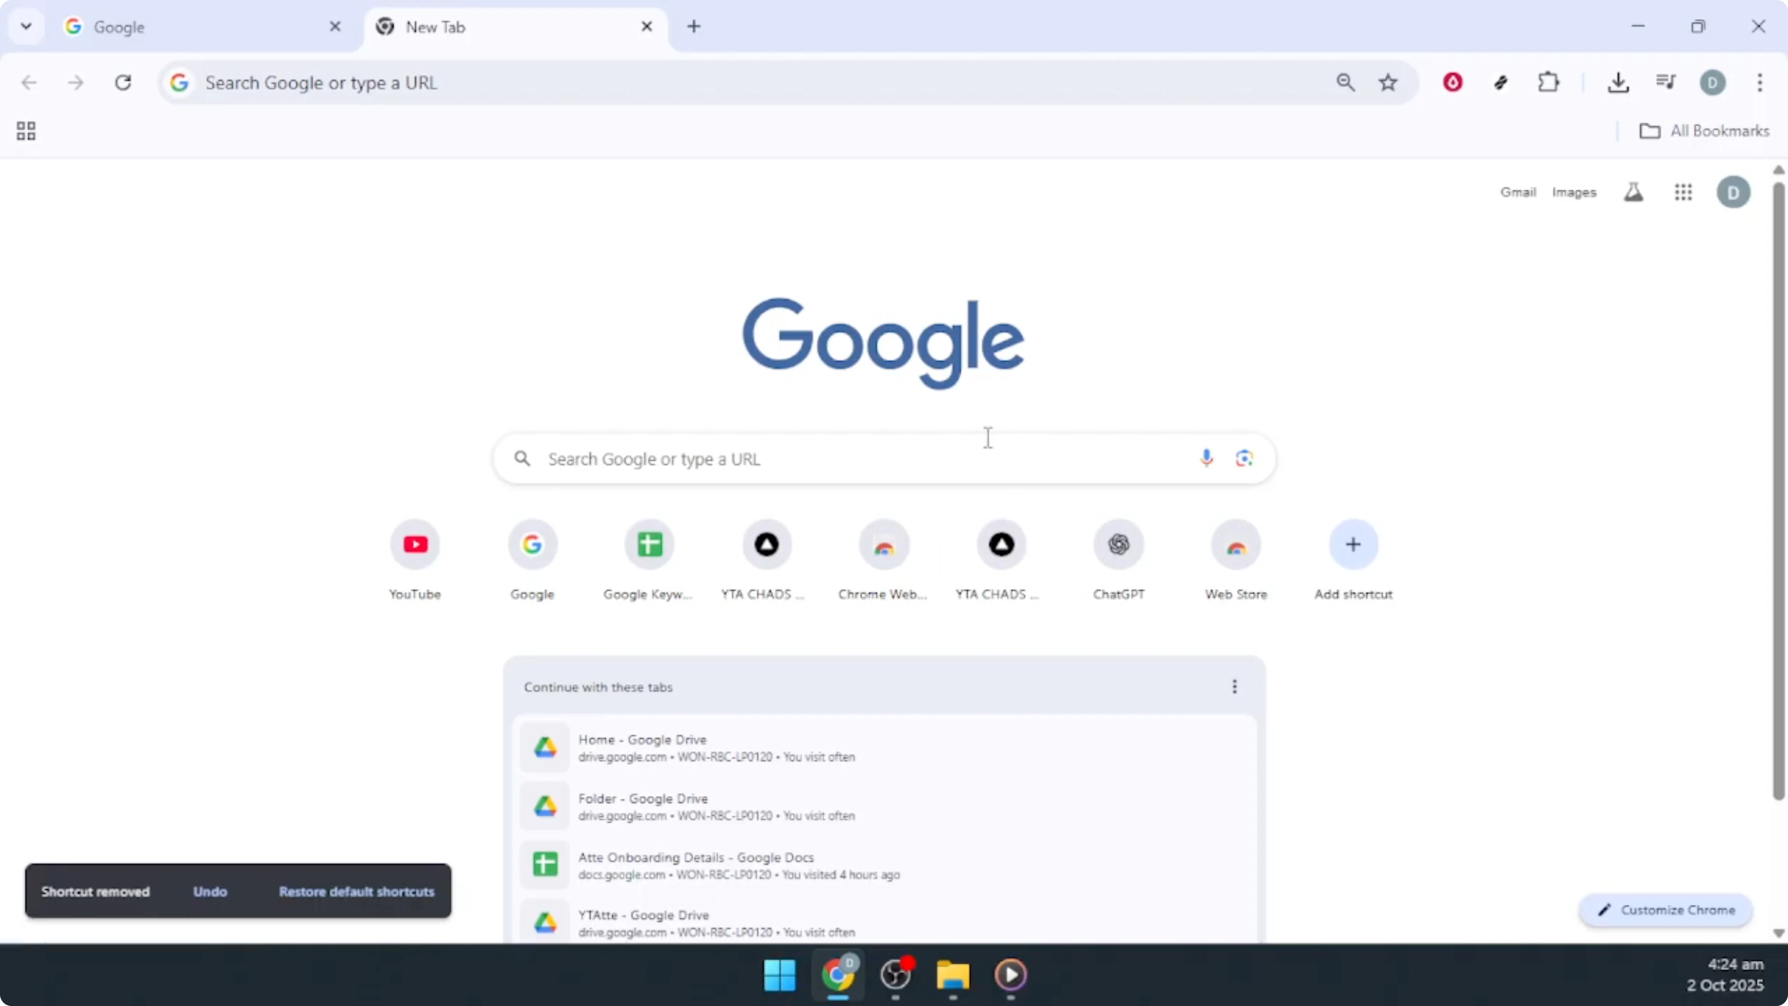Open the red ad blocker extension
Screen dimensions: 1788x1006
click(1452, 82)
